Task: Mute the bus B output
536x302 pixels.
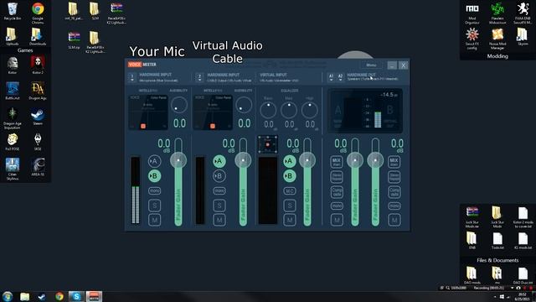Action: 394,220
